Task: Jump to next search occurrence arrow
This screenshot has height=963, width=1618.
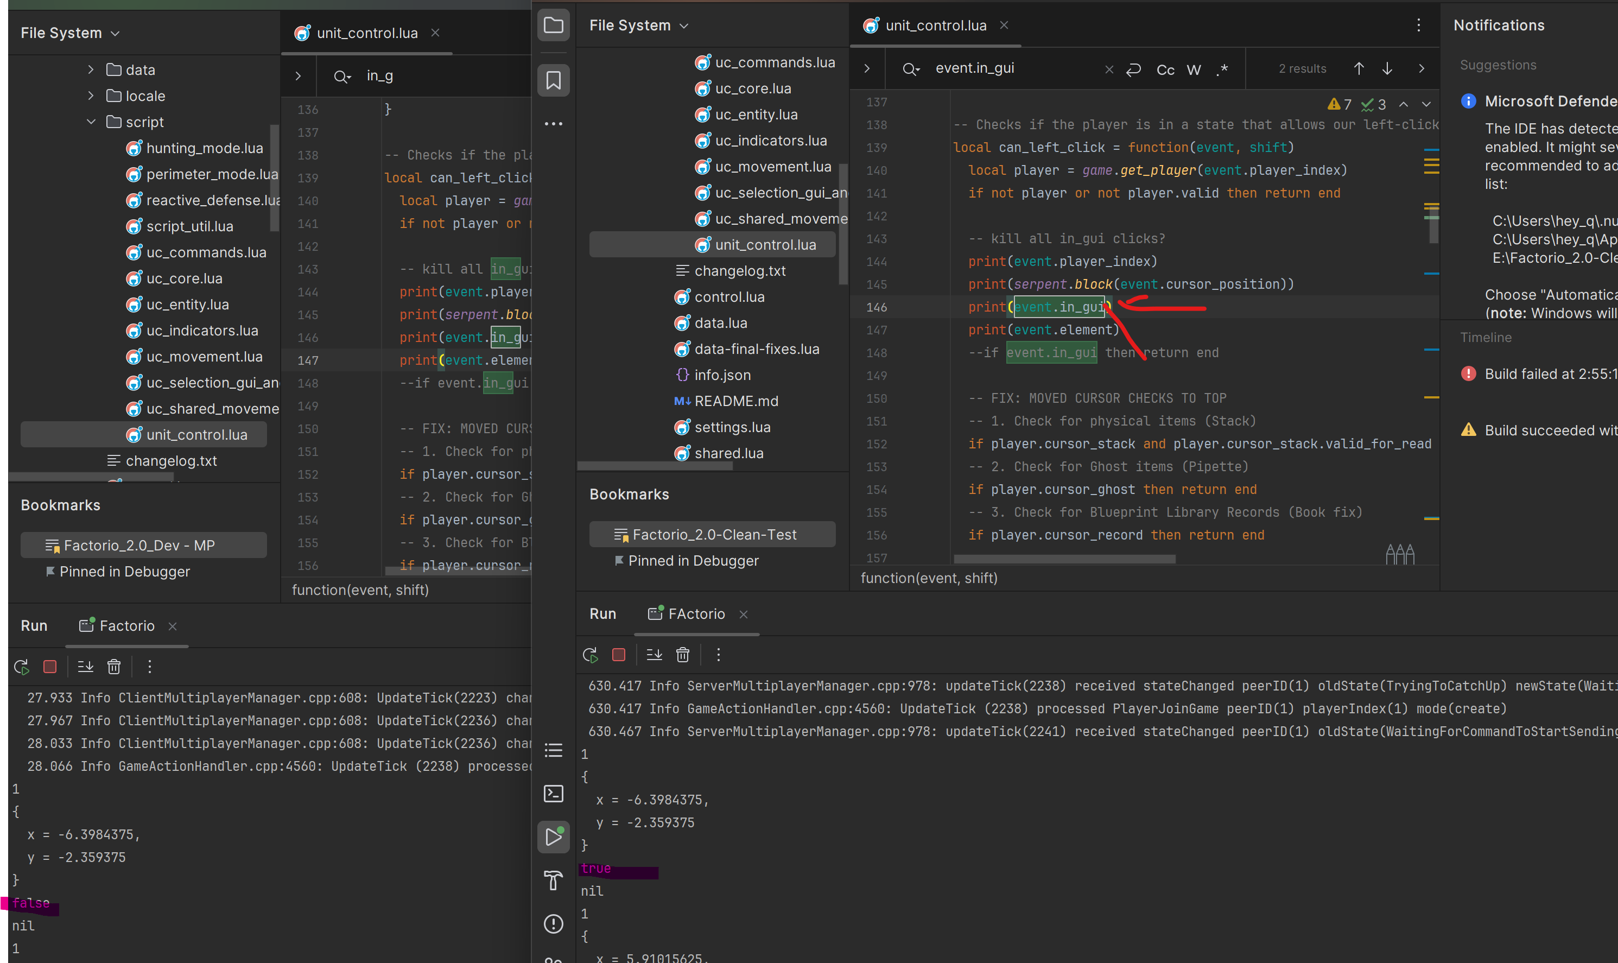Action: pos(1387,69)
